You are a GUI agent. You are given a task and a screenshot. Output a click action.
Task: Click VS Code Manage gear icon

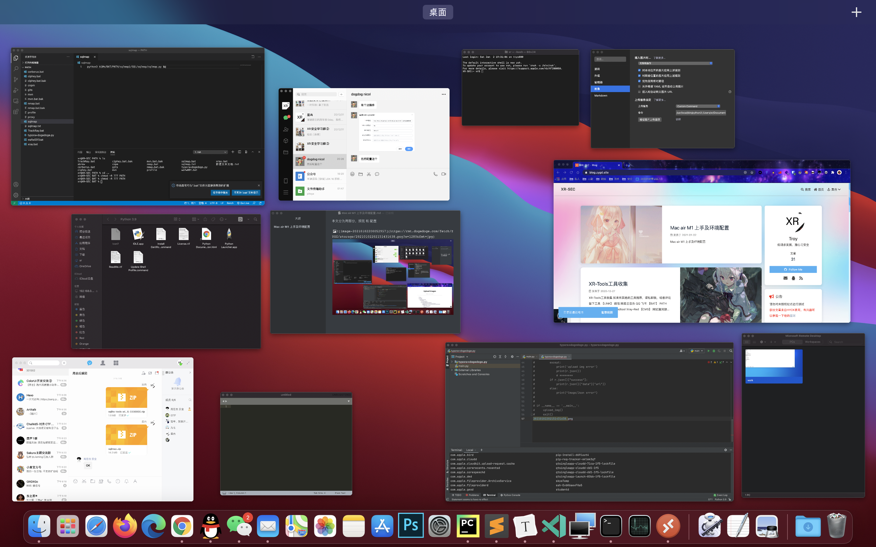[16, 195]
